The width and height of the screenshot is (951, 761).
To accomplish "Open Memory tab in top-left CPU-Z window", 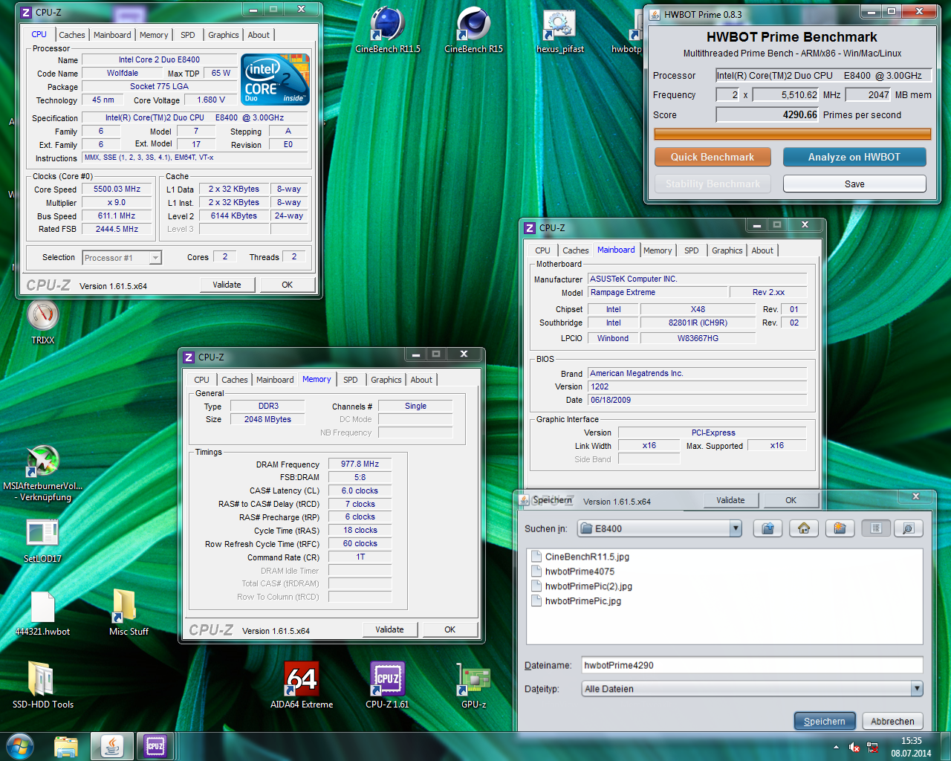I will (x=154, y=35).
